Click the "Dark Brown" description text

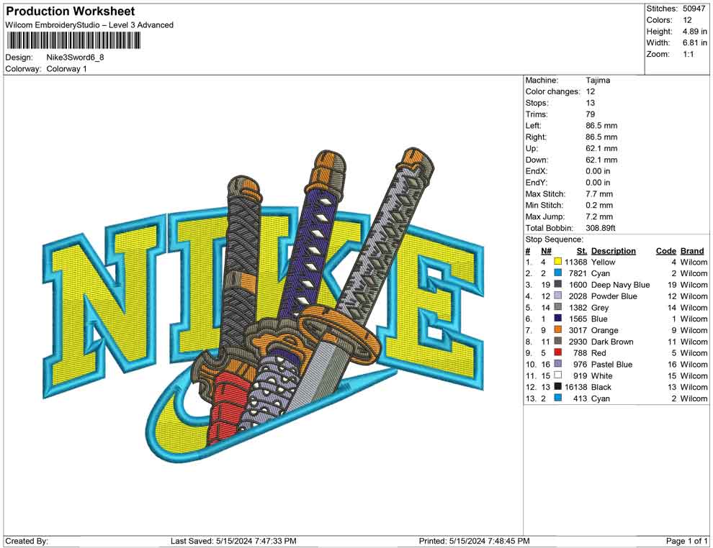click(612, 342)
